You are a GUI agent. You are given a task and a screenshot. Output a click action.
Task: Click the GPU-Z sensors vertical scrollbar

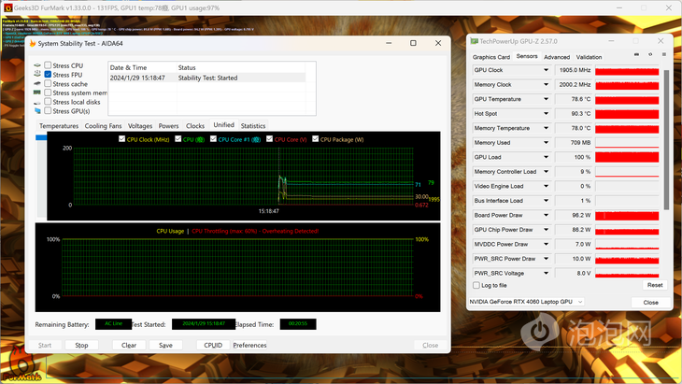pyautogui.click(x=666, y=139)
